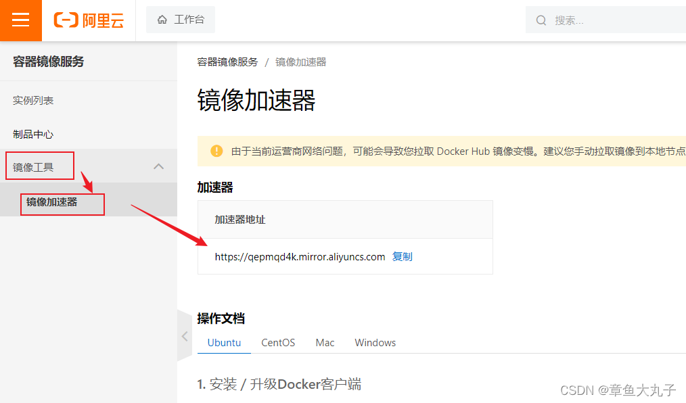Click the 容器镜像服务 sidebar title

click(48, 62)
